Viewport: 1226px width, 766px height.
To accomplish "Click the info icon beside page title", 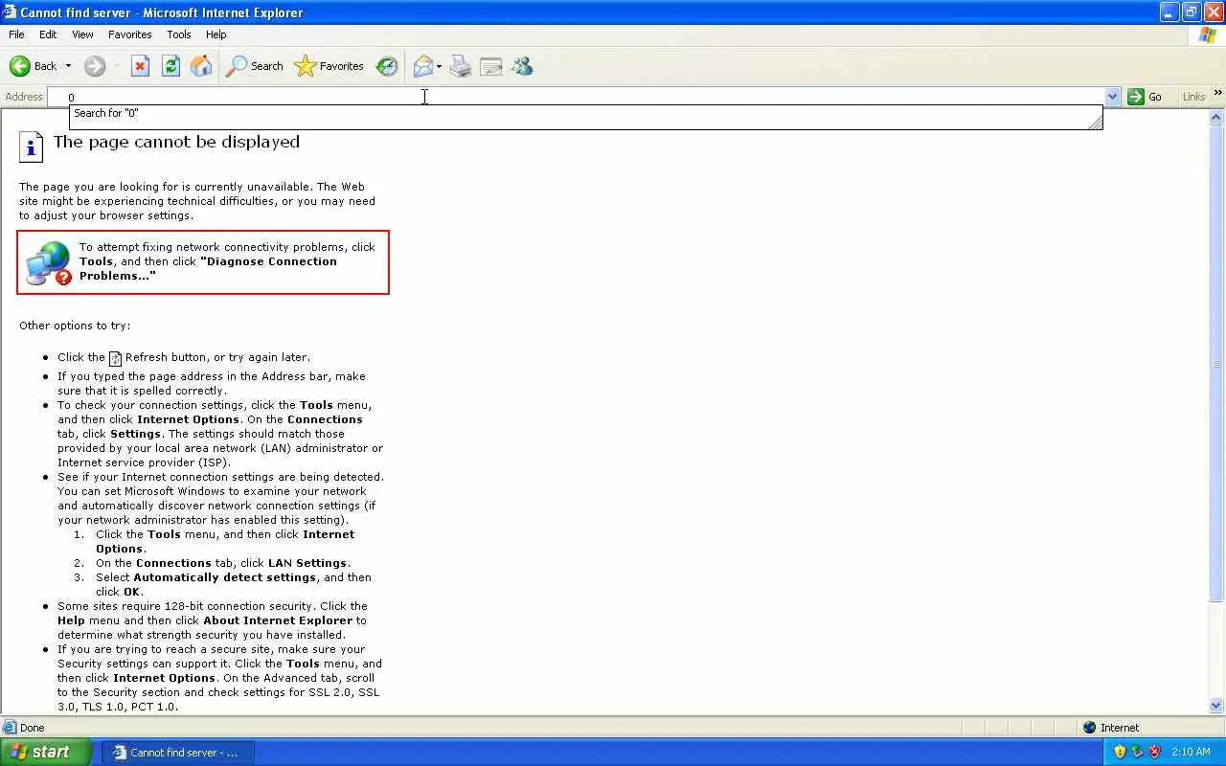I will (32, 147).
